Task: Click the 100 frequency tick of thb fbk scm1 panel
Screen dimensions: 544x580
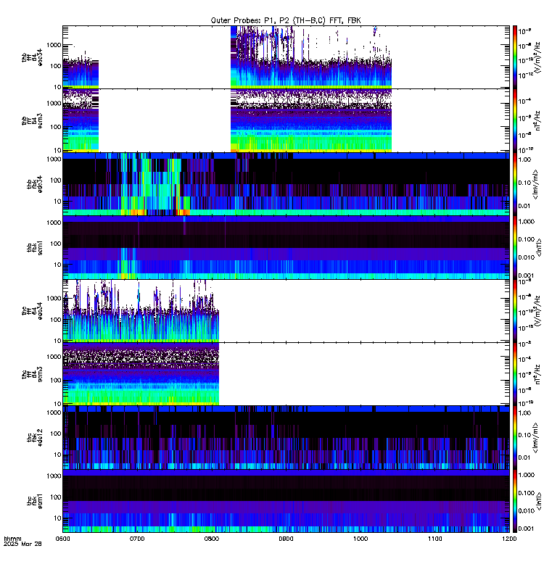Action: 56,244
